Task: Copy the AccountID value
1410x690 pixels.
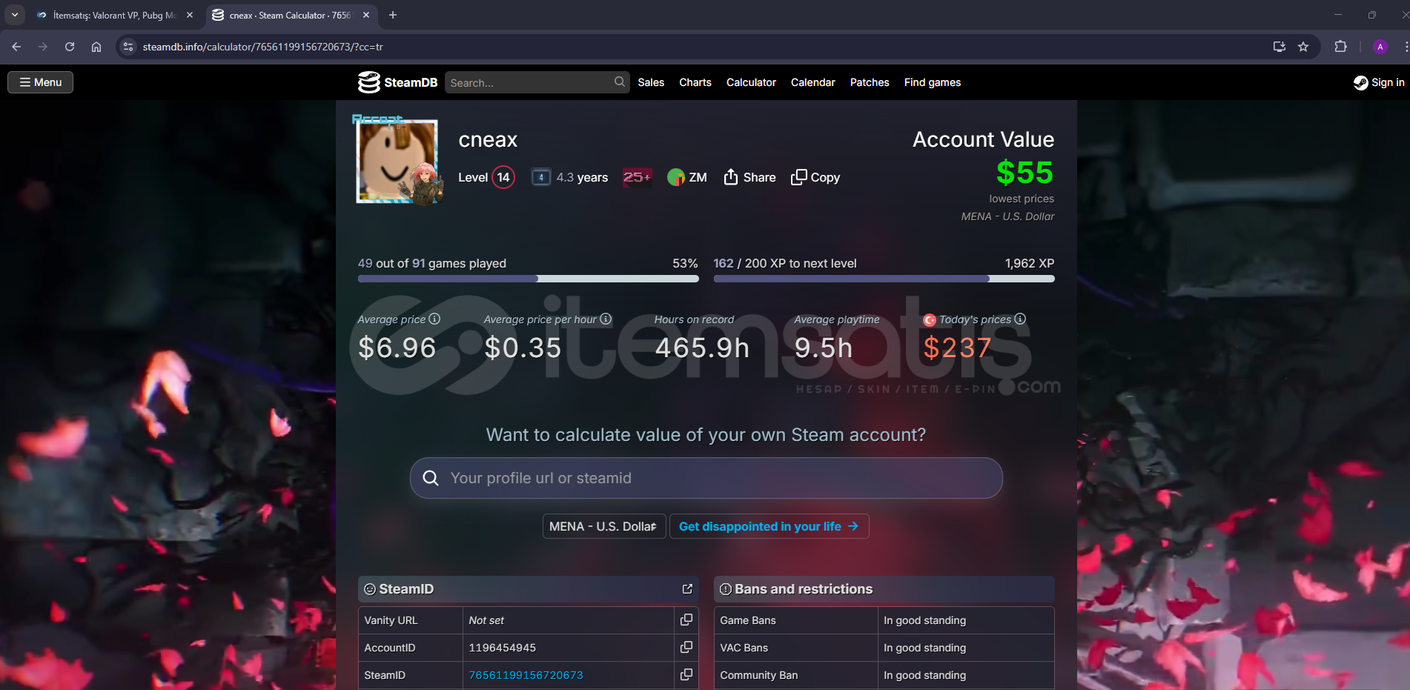Action: click(x=686, y=647)
